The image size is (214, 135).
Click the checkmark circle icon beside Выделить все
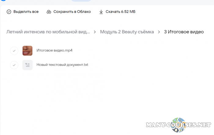point(9,12)
